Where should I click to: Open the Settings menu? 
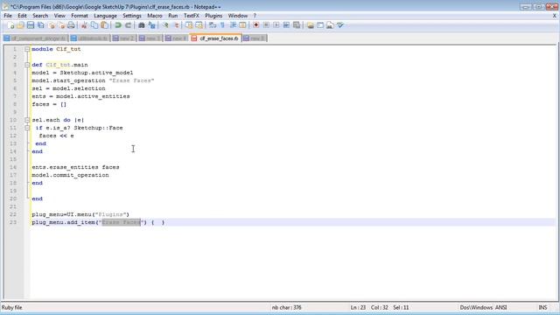pyautogui.click(x=132, y=16)
